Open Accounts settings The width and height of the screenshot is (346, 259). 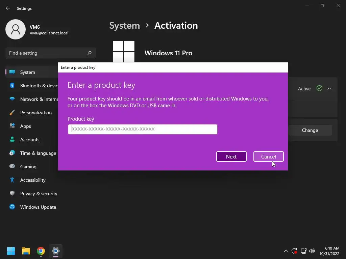tap(32, 140)
